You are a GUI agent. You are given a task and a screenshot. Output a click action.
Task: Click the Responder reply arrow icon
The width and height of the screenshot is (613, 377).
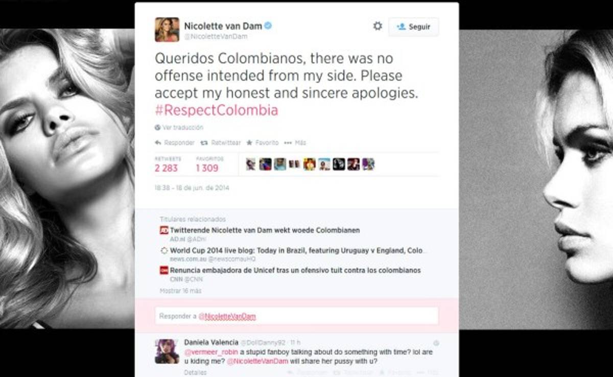coord(158,143)
